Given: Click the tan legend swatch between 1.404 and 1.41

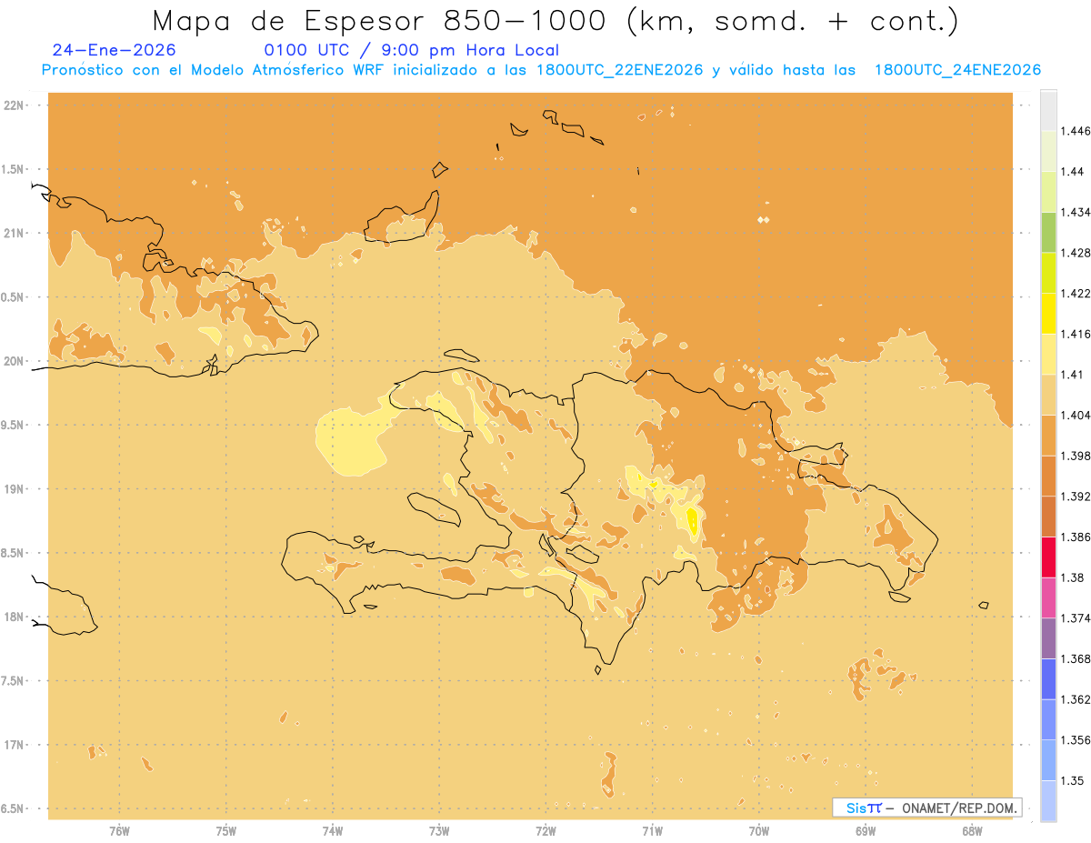Looking at the screenshot, I should tap(1048, 394).
